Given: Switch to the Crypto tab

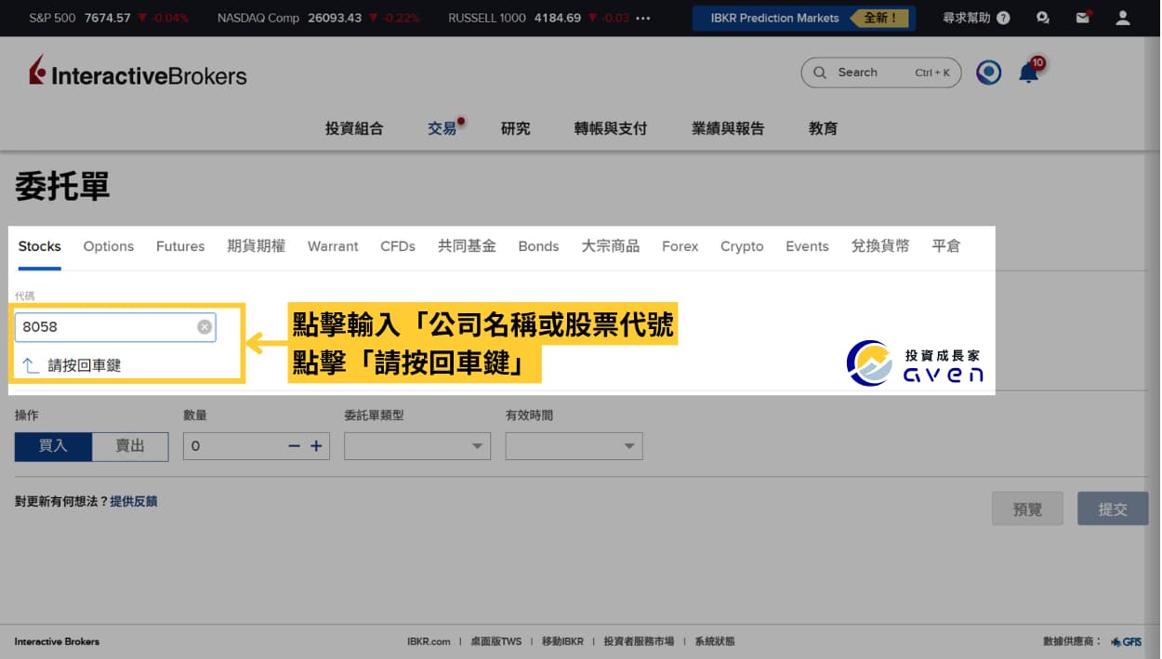Looking at the screenshot, I should 742,246.
